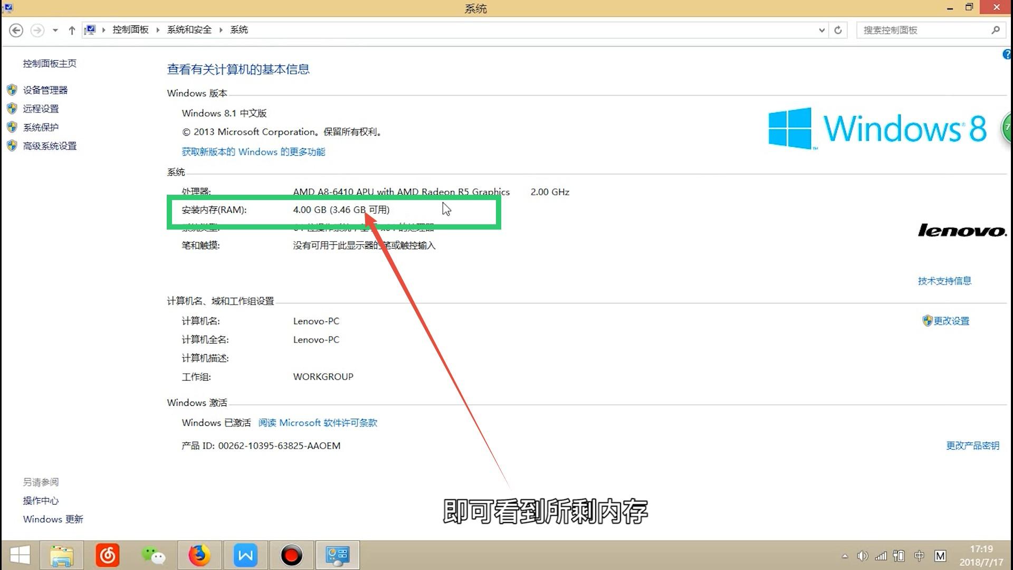Select the processor 2.00 GHz value

(x=550, y=192)
